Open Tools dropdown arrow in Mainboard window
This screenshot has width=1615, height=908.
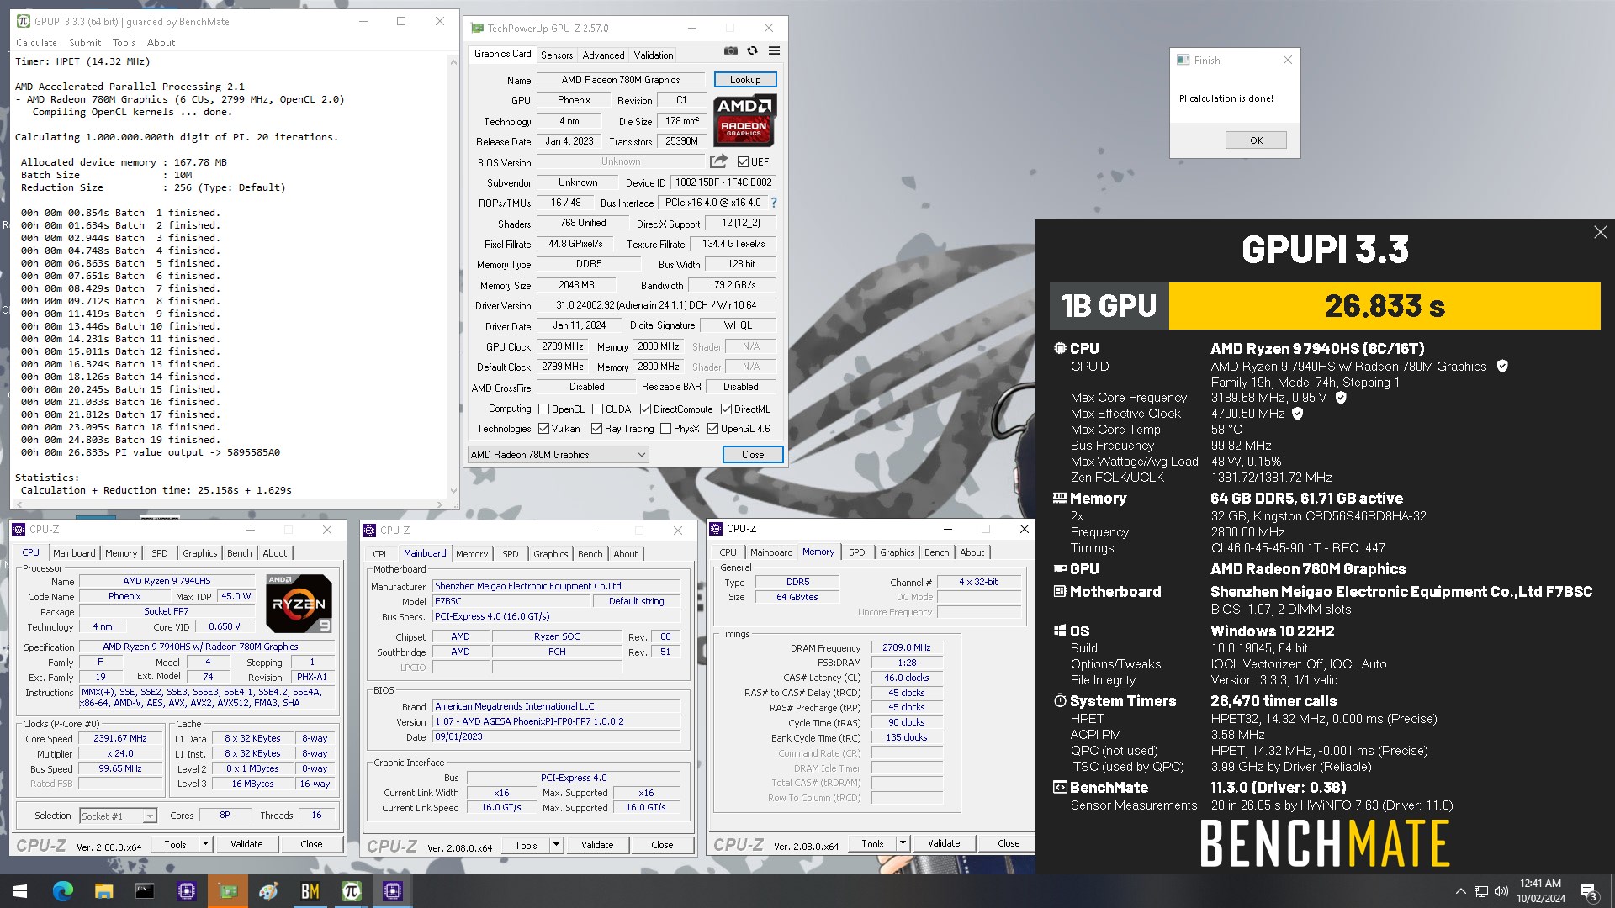tap(556, 845)
